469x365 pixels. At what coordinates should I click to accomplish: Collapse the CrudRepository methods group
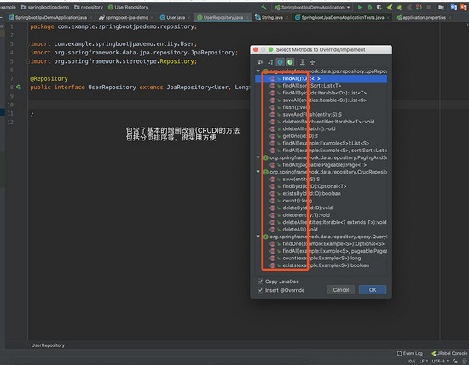[x=258, y=172]
